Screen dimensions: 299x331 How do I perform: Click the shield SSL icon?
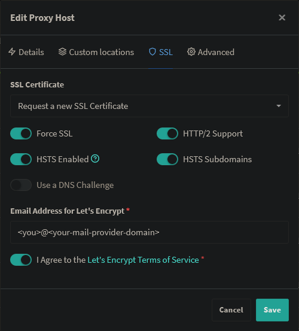tap(152, 52)
